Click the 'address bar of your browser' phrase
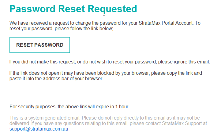The width and height of the screenshot is (221, 140). (73, 78)
